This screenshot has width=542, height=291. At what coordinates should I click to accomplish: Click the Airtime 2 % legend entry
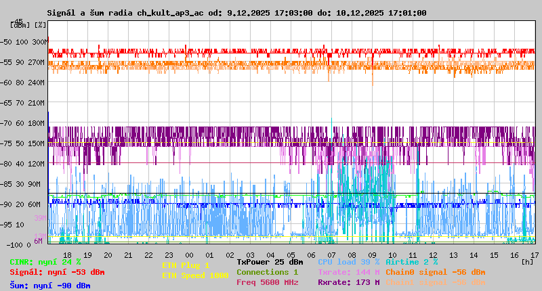tap(411, 262)
